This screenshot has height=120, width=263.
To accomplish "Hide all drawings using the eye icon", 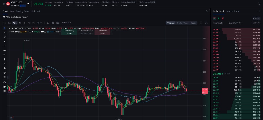I will coord(4,87).
